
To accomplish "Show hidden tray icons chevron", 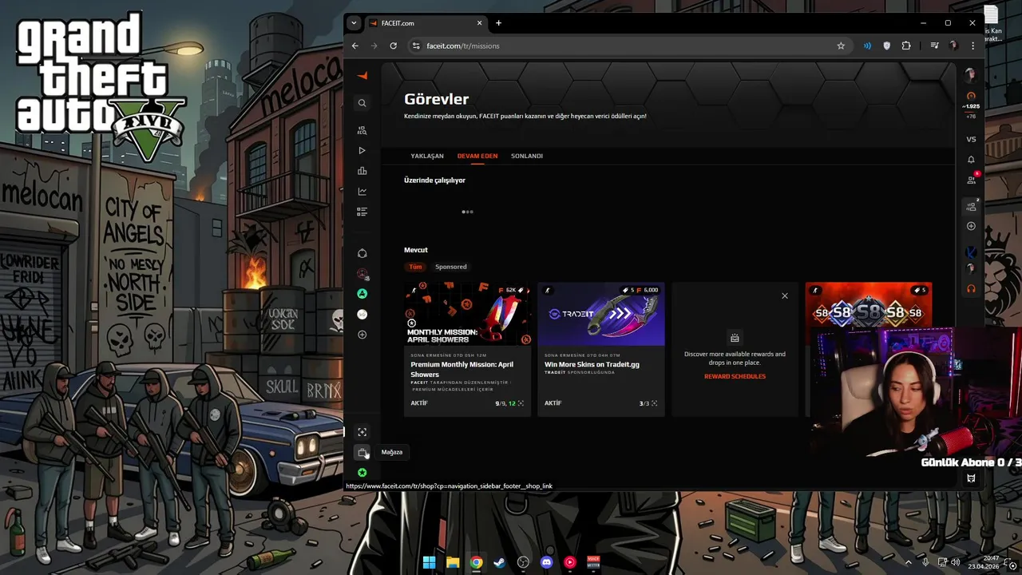I will coord(908,562).
